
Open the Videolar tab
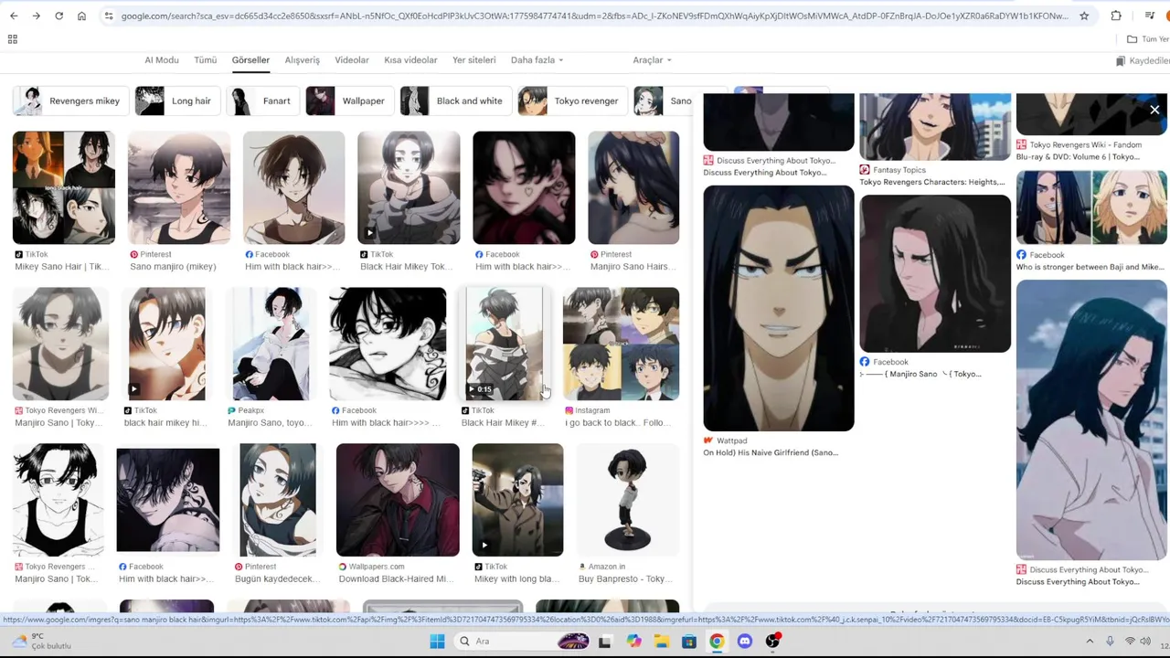(x=352, y=59)
